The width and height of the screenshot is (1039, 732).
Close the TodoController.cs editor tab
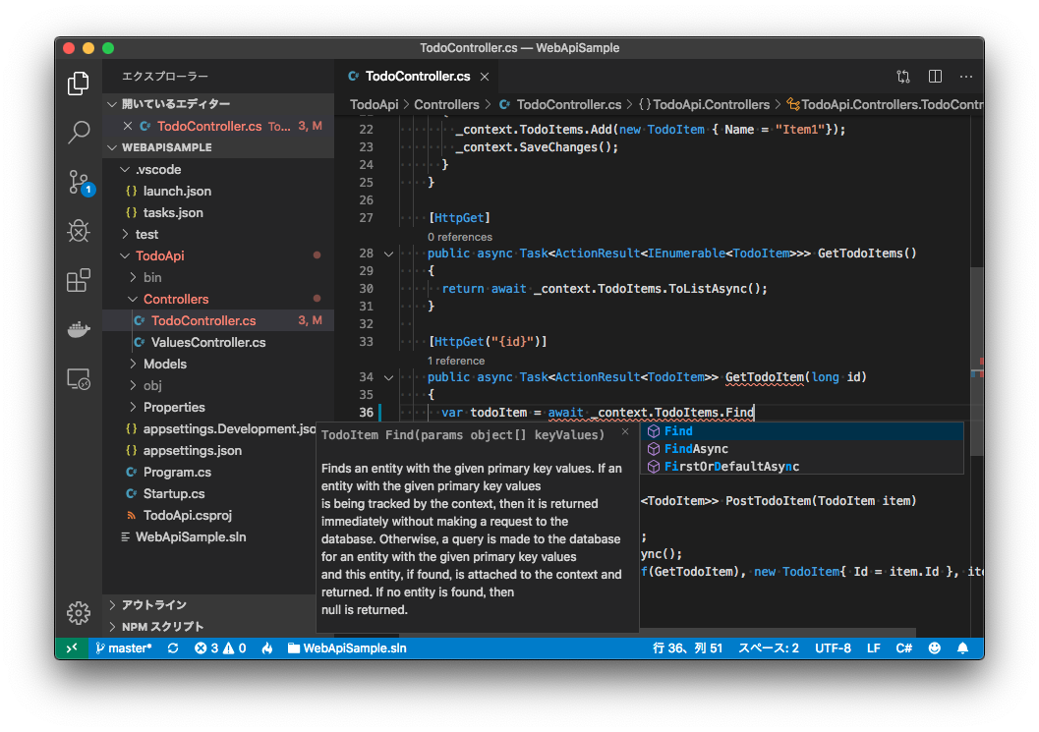click(x=485, y=77)
